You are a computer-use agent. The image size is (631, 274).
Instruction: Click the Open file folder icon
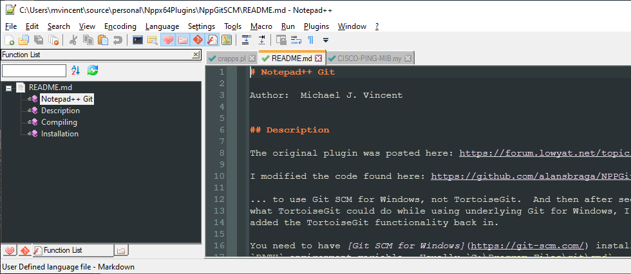[x=24, y=40]
